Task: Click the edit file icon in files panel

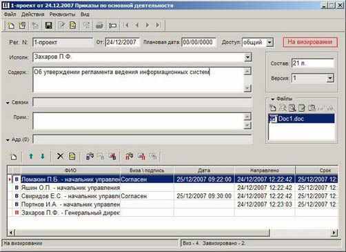Action: coord(301,108)
